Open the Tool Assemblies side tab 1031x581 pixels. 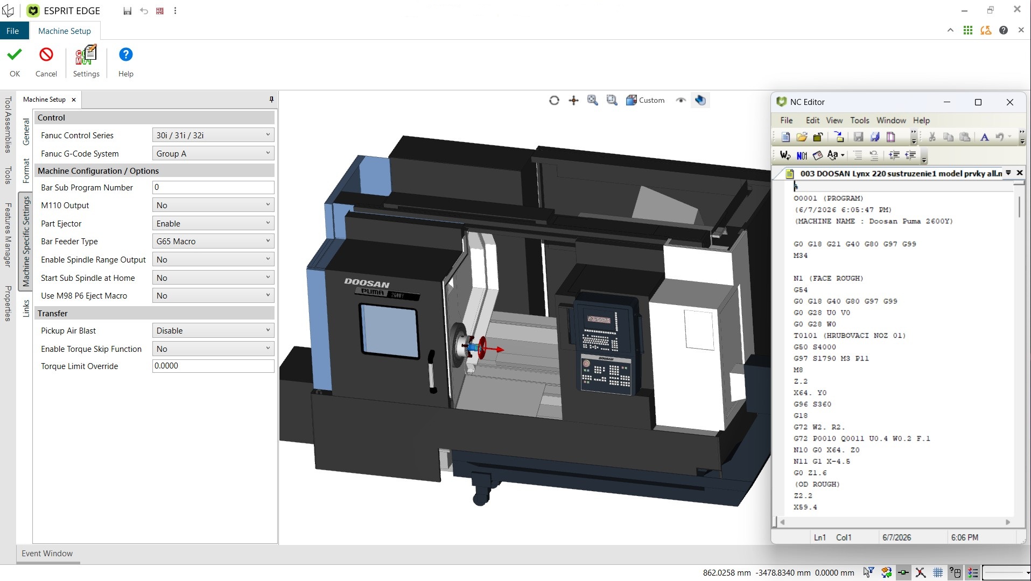[x=8, y=125]
